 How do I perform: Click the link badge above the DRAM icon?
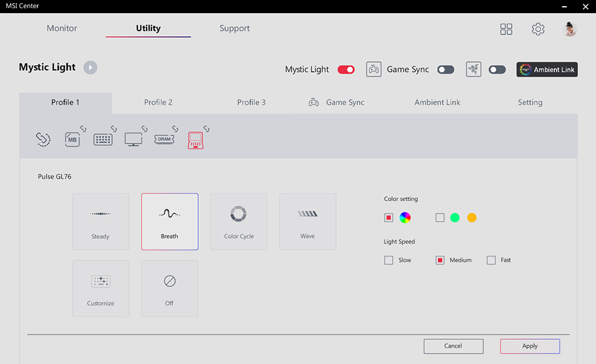(175, 129)
